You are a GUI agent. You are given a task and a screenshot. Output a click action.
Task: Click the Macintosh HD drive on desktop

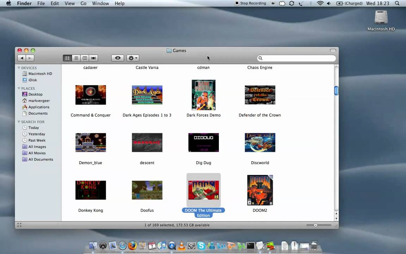381,18
